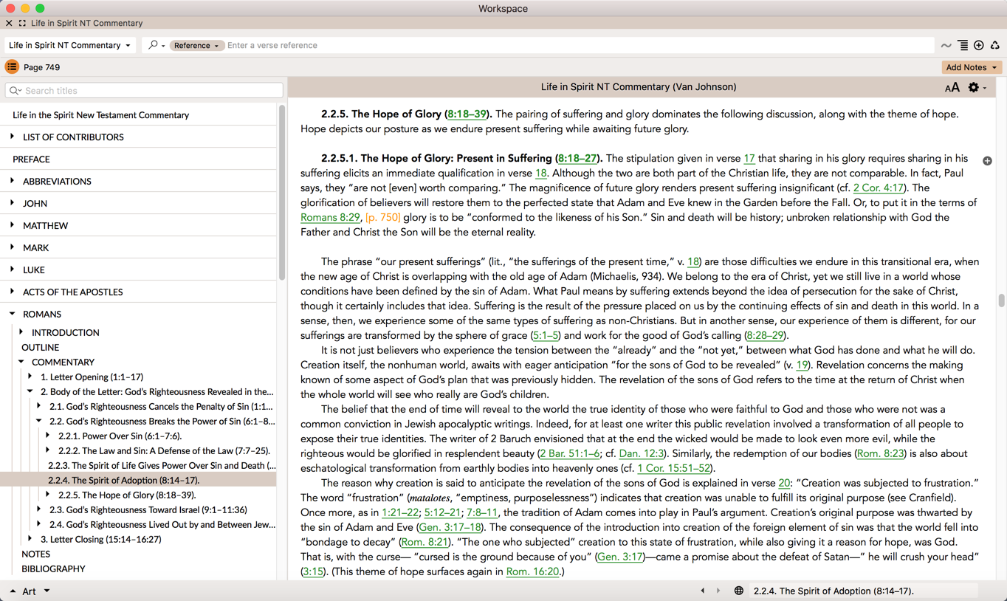The width and height of the screenshot is (1007, 601).
Task: Collapse the ROMANS section
Action: tap(12, 314)
